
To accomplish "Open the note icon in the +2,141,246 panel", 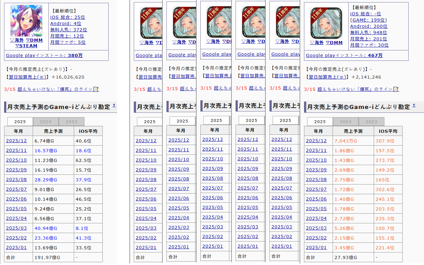I will click(x=396, y=89).
